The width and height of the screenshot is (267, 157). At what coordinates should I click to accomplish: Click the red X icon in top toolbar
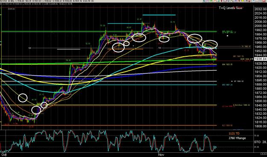[x=264, y=1]
